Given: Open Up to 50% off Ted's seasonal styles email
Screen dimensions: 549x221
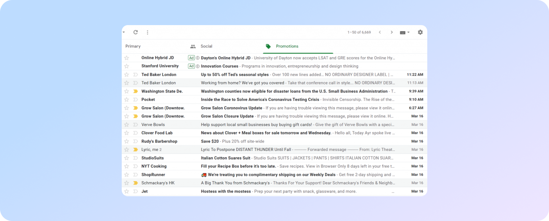Looking at the screenshot, I should [274, 74].
